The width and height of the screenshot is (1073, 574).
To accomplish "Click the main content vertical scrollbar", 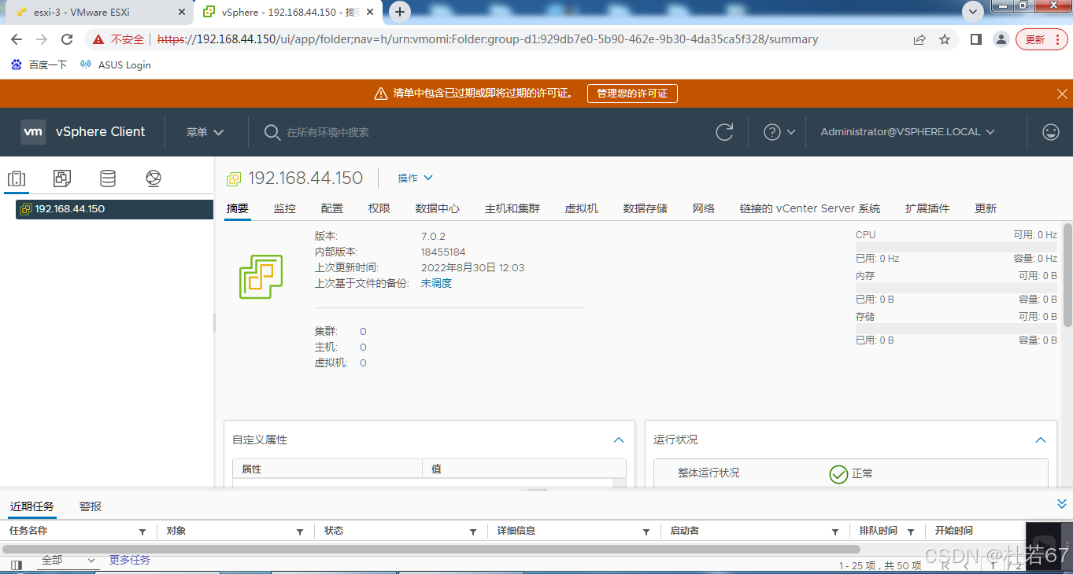I will pos(1067,275).
